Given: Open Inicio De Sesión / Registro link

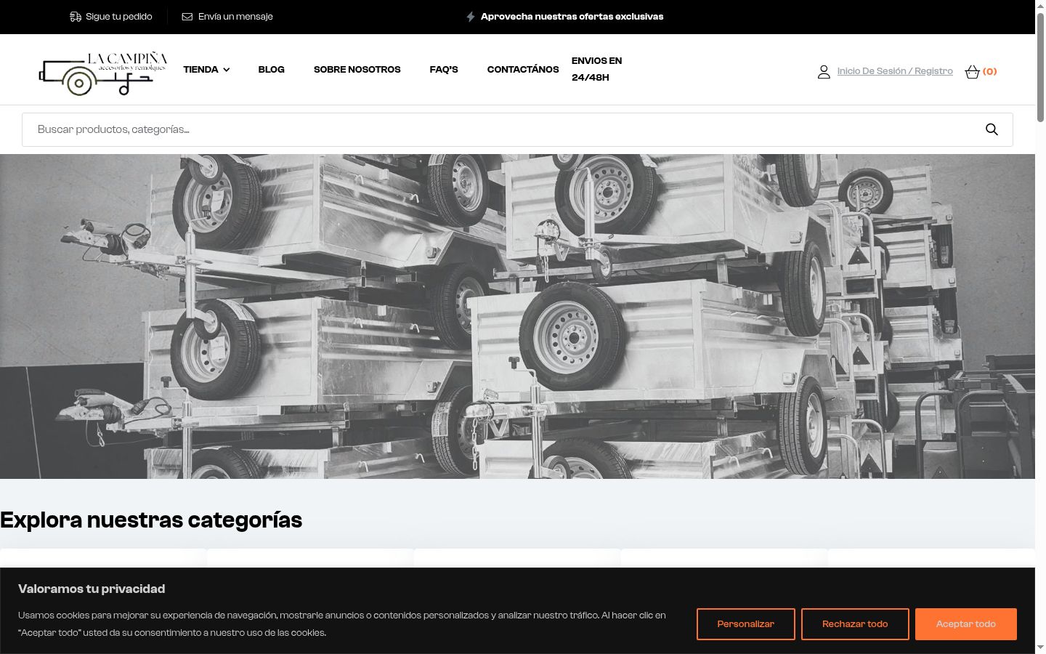Looking at the screenshot, I should [x=895, y=71].
